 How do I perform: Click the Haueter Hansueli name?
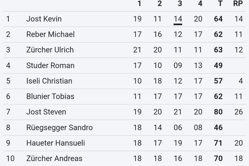(x=56, y=143)
